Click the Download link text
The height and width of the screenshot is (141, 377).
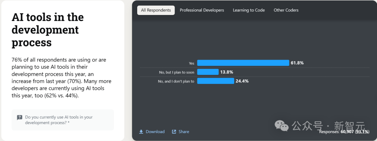(x=155, y=132)
